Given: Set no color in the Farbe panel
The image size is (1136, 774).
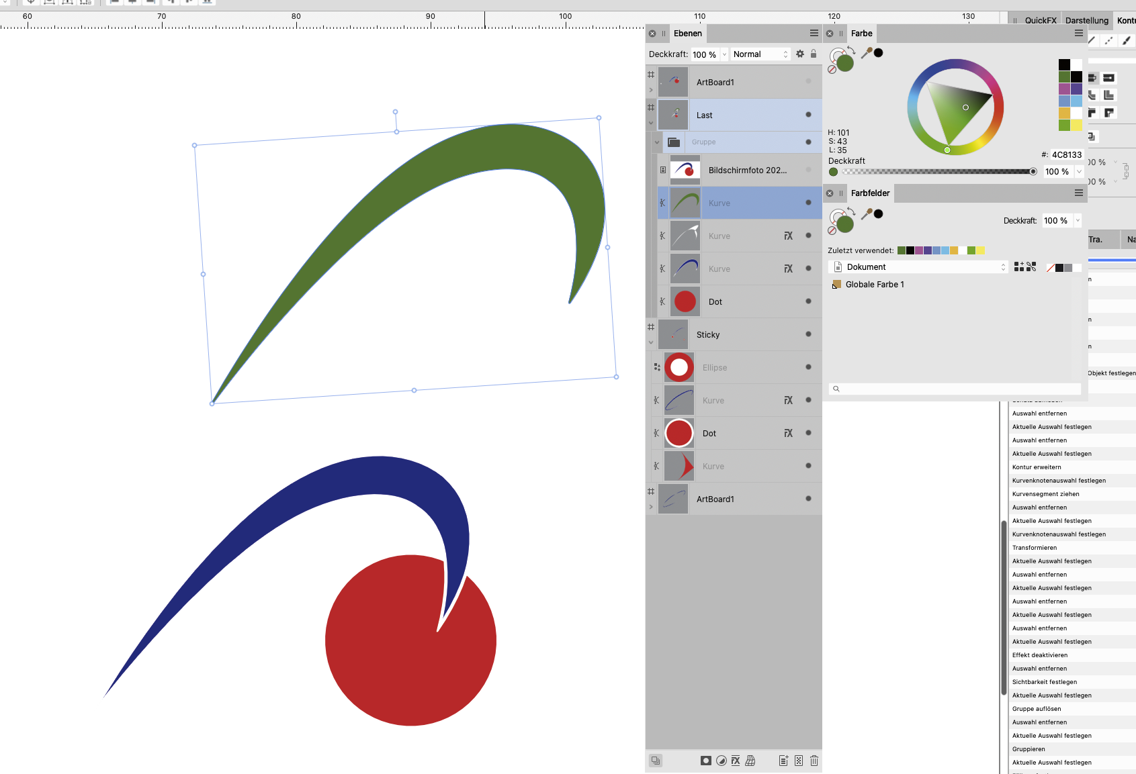Looking at the screenshot, I should point(832,69).
